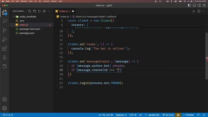Screen dimensions: 208x117
Task: Open the notebook icon in activity bar
Action: [x=5, y=66]
